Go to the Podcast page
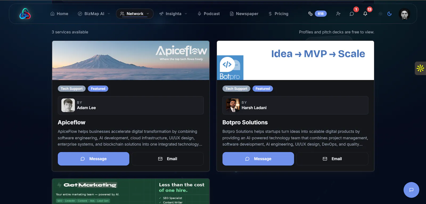Image resolution: width=426 pixels, height=204 pixels. (x=209, y=14)
